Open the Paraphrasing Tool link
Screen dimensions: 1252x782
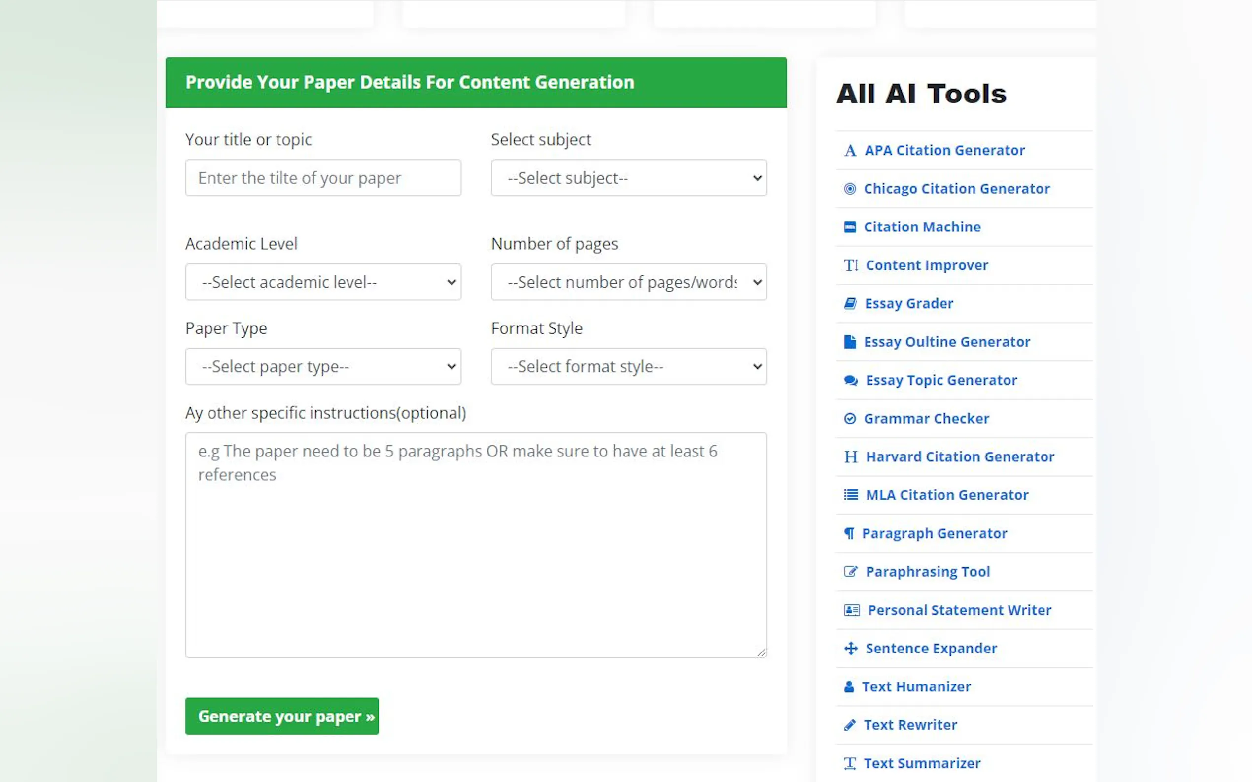pos(928,572)
